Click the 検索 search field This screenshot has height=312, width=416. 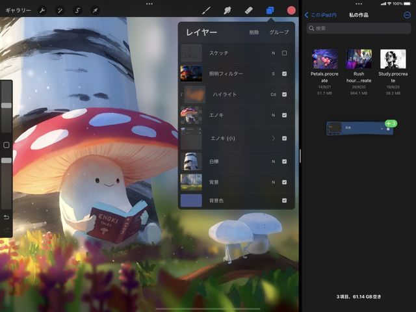pyautogui.click(x=359, y=28)
